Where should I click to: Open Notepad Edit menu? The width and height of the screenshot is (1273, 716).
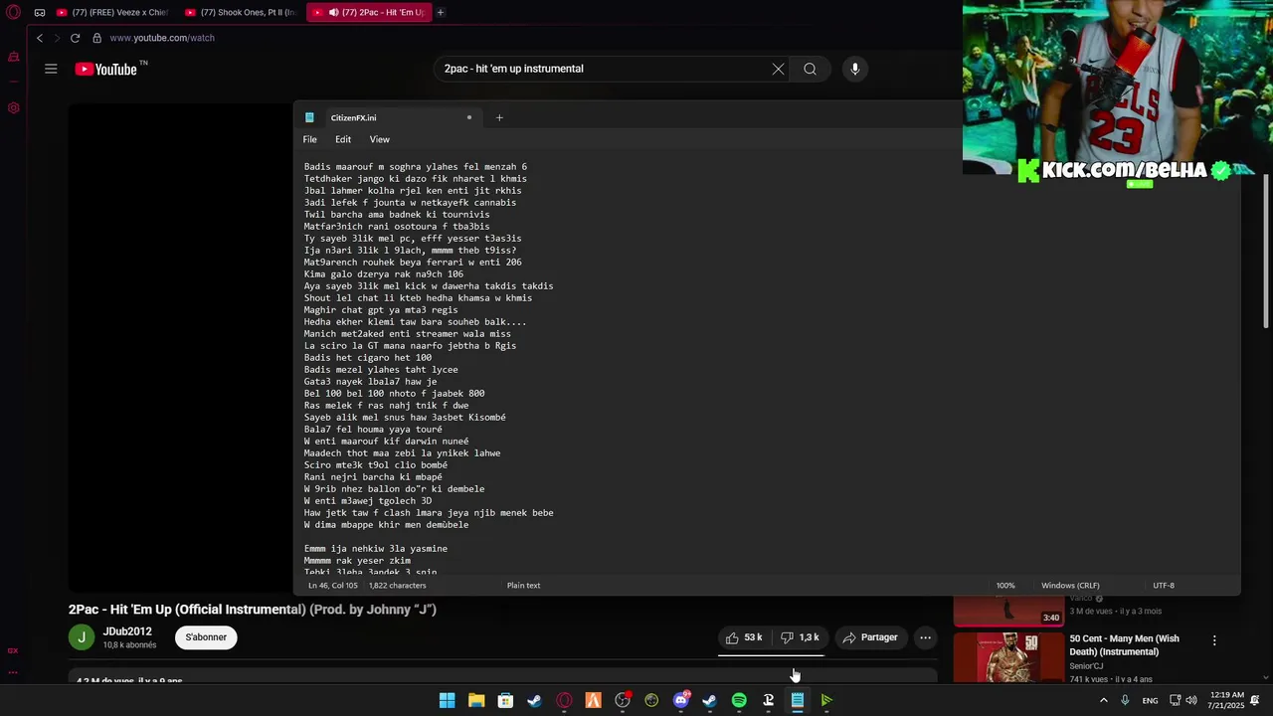pos(343,139)
